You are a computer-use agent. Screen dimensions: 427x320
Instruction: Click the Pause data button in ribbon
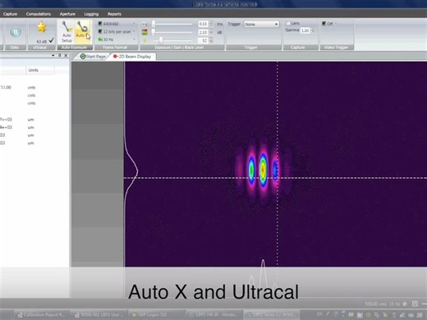click(16, 32)
